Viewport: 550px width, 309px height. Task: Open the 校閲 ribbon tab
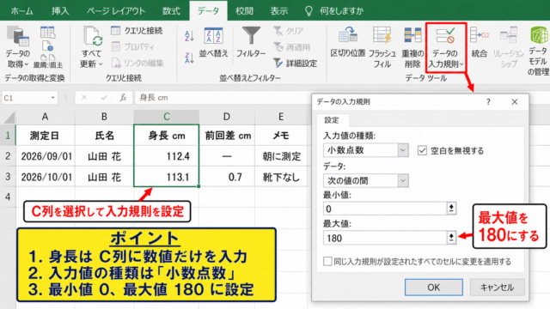point(244,11)
